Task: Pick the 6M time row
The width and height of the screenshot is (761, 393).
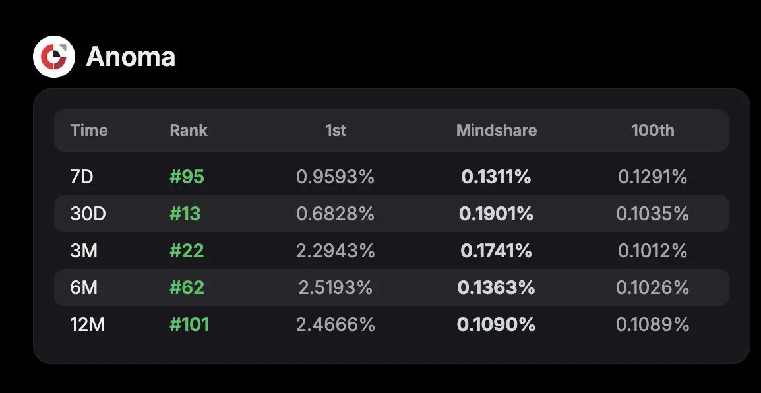Action: click(x=392, y=287)
